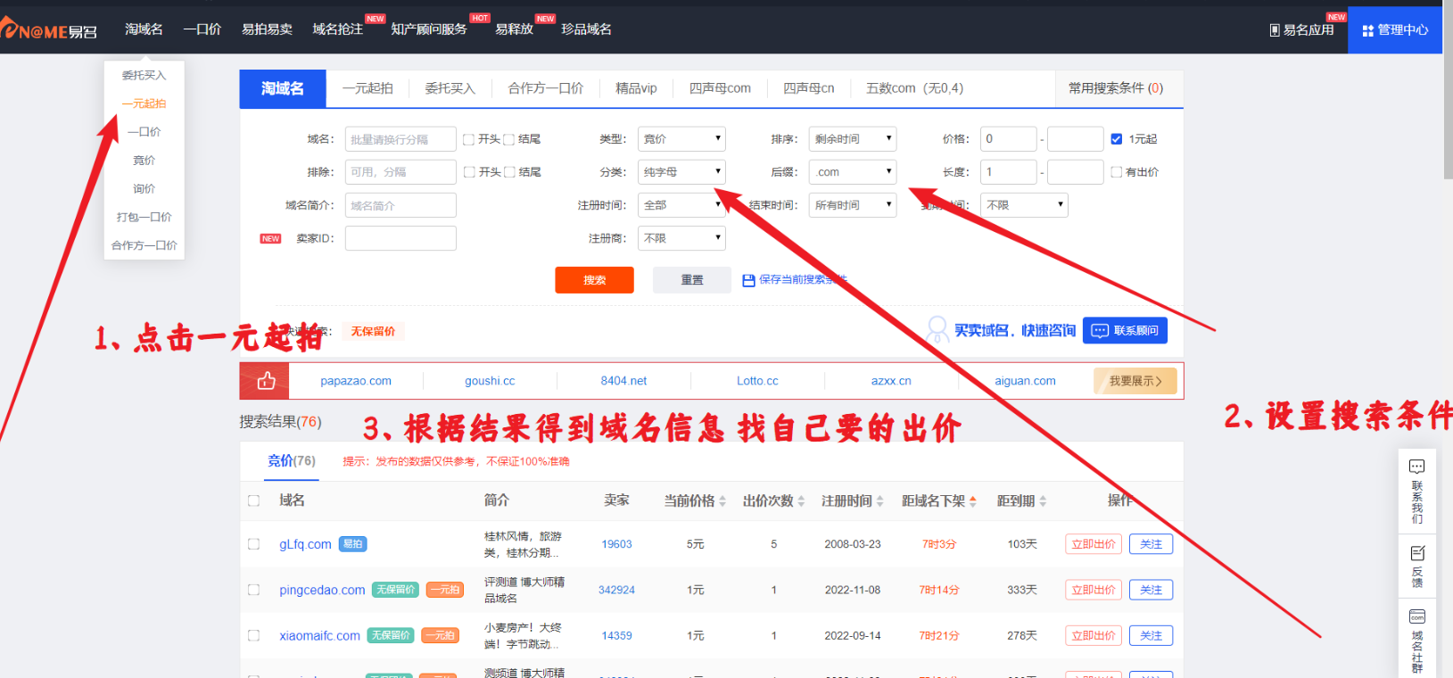Click the thumbs-up recommendation icon
Screen dimensions: 1453x678
pyautogui.click(x=266, y=381)
